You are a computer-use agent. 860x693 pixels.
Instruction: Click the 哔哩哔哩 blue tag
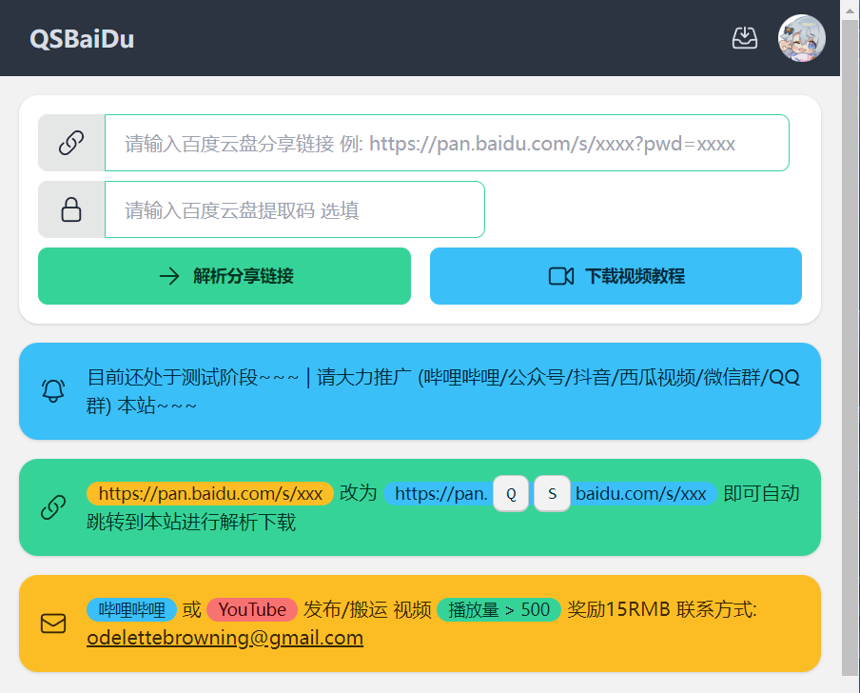[x=131, y=609]
